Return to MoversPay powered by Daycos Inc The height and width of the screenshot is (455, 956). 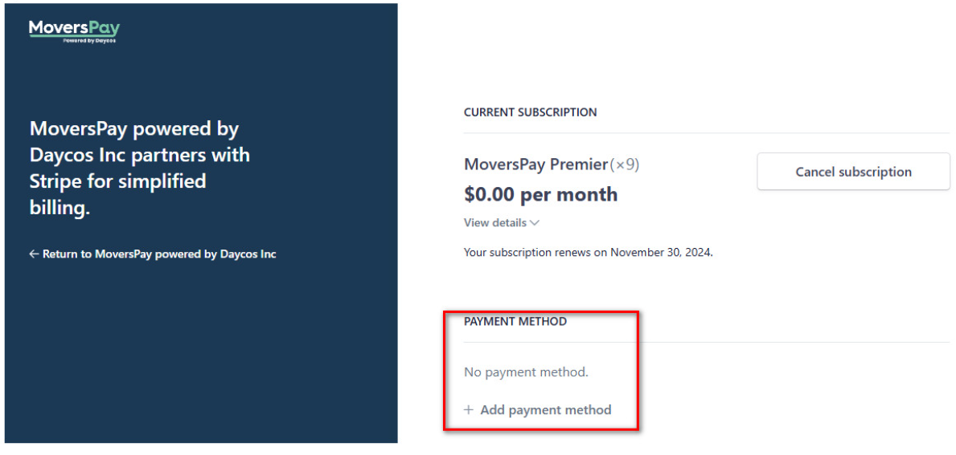[x=153, y=254]
